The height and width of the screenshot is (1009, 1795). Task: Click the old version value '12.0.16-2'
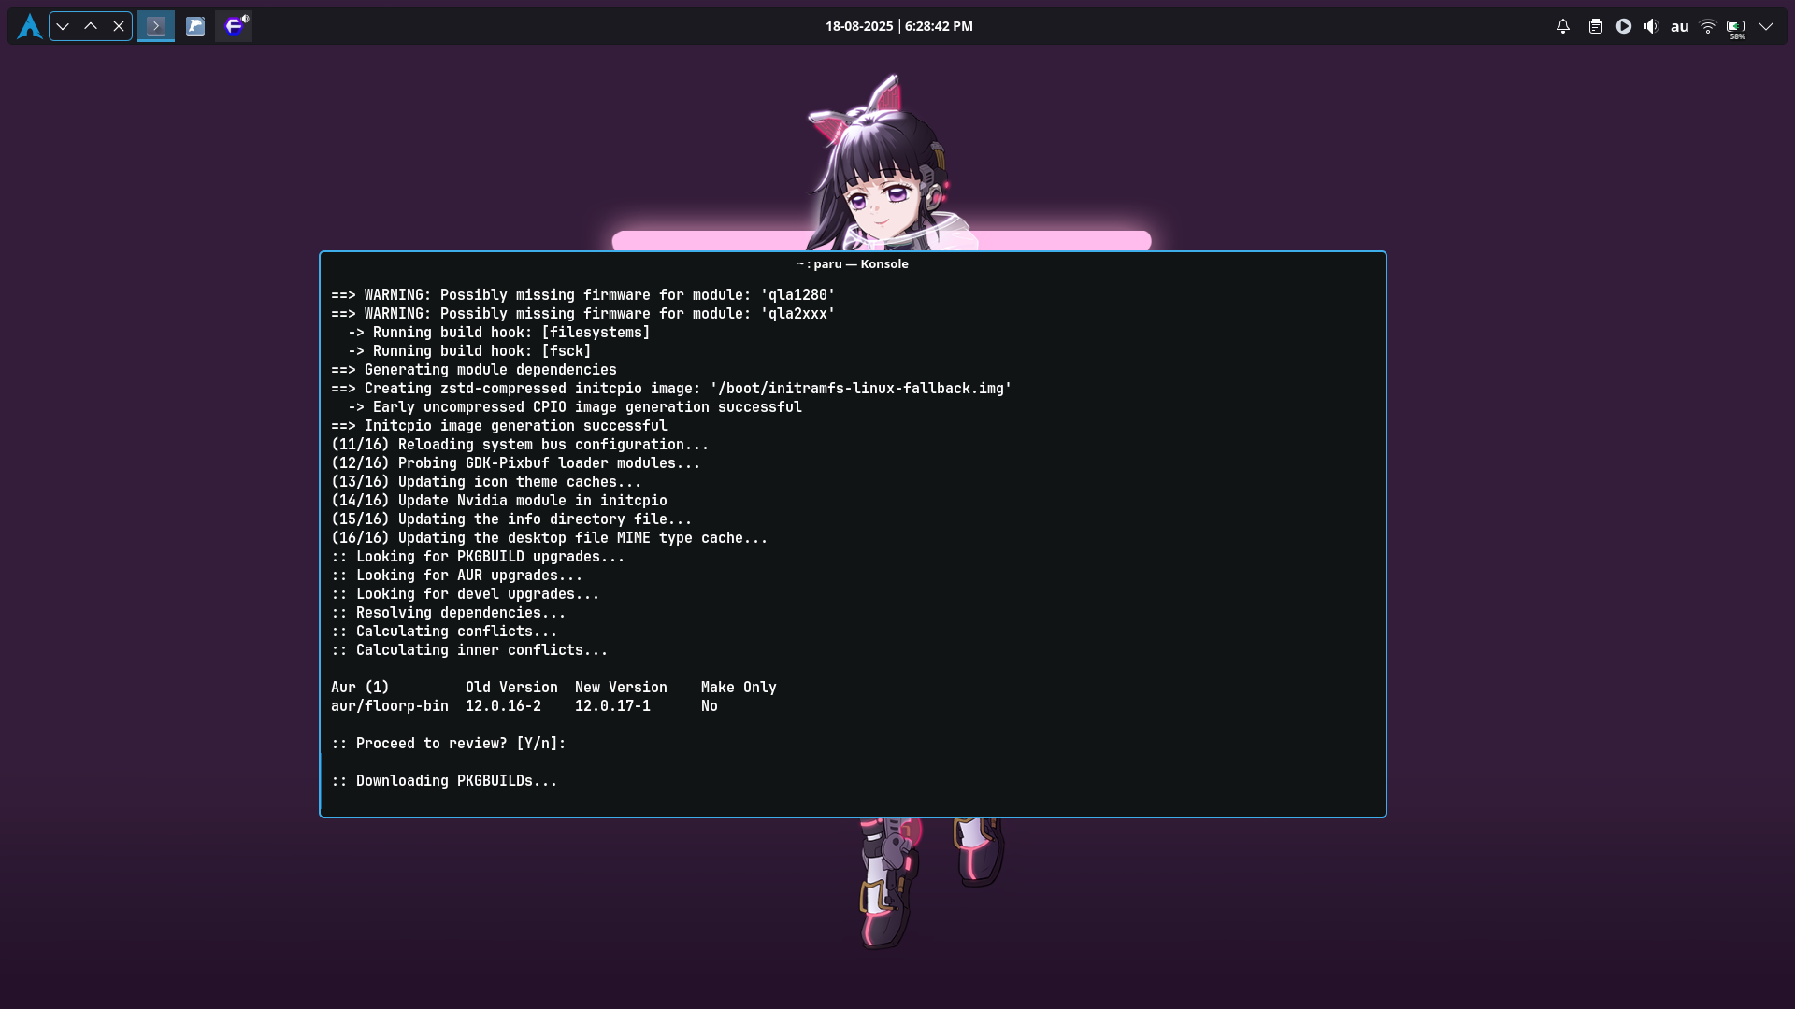tap(503, 706)
